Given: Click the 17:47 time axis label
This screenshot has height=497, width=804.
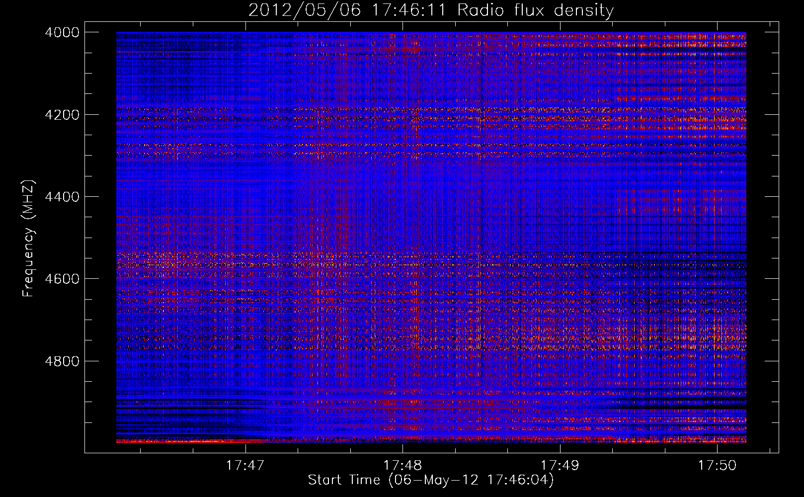Looking at the screenshot, I should click(x=245, y=465).
